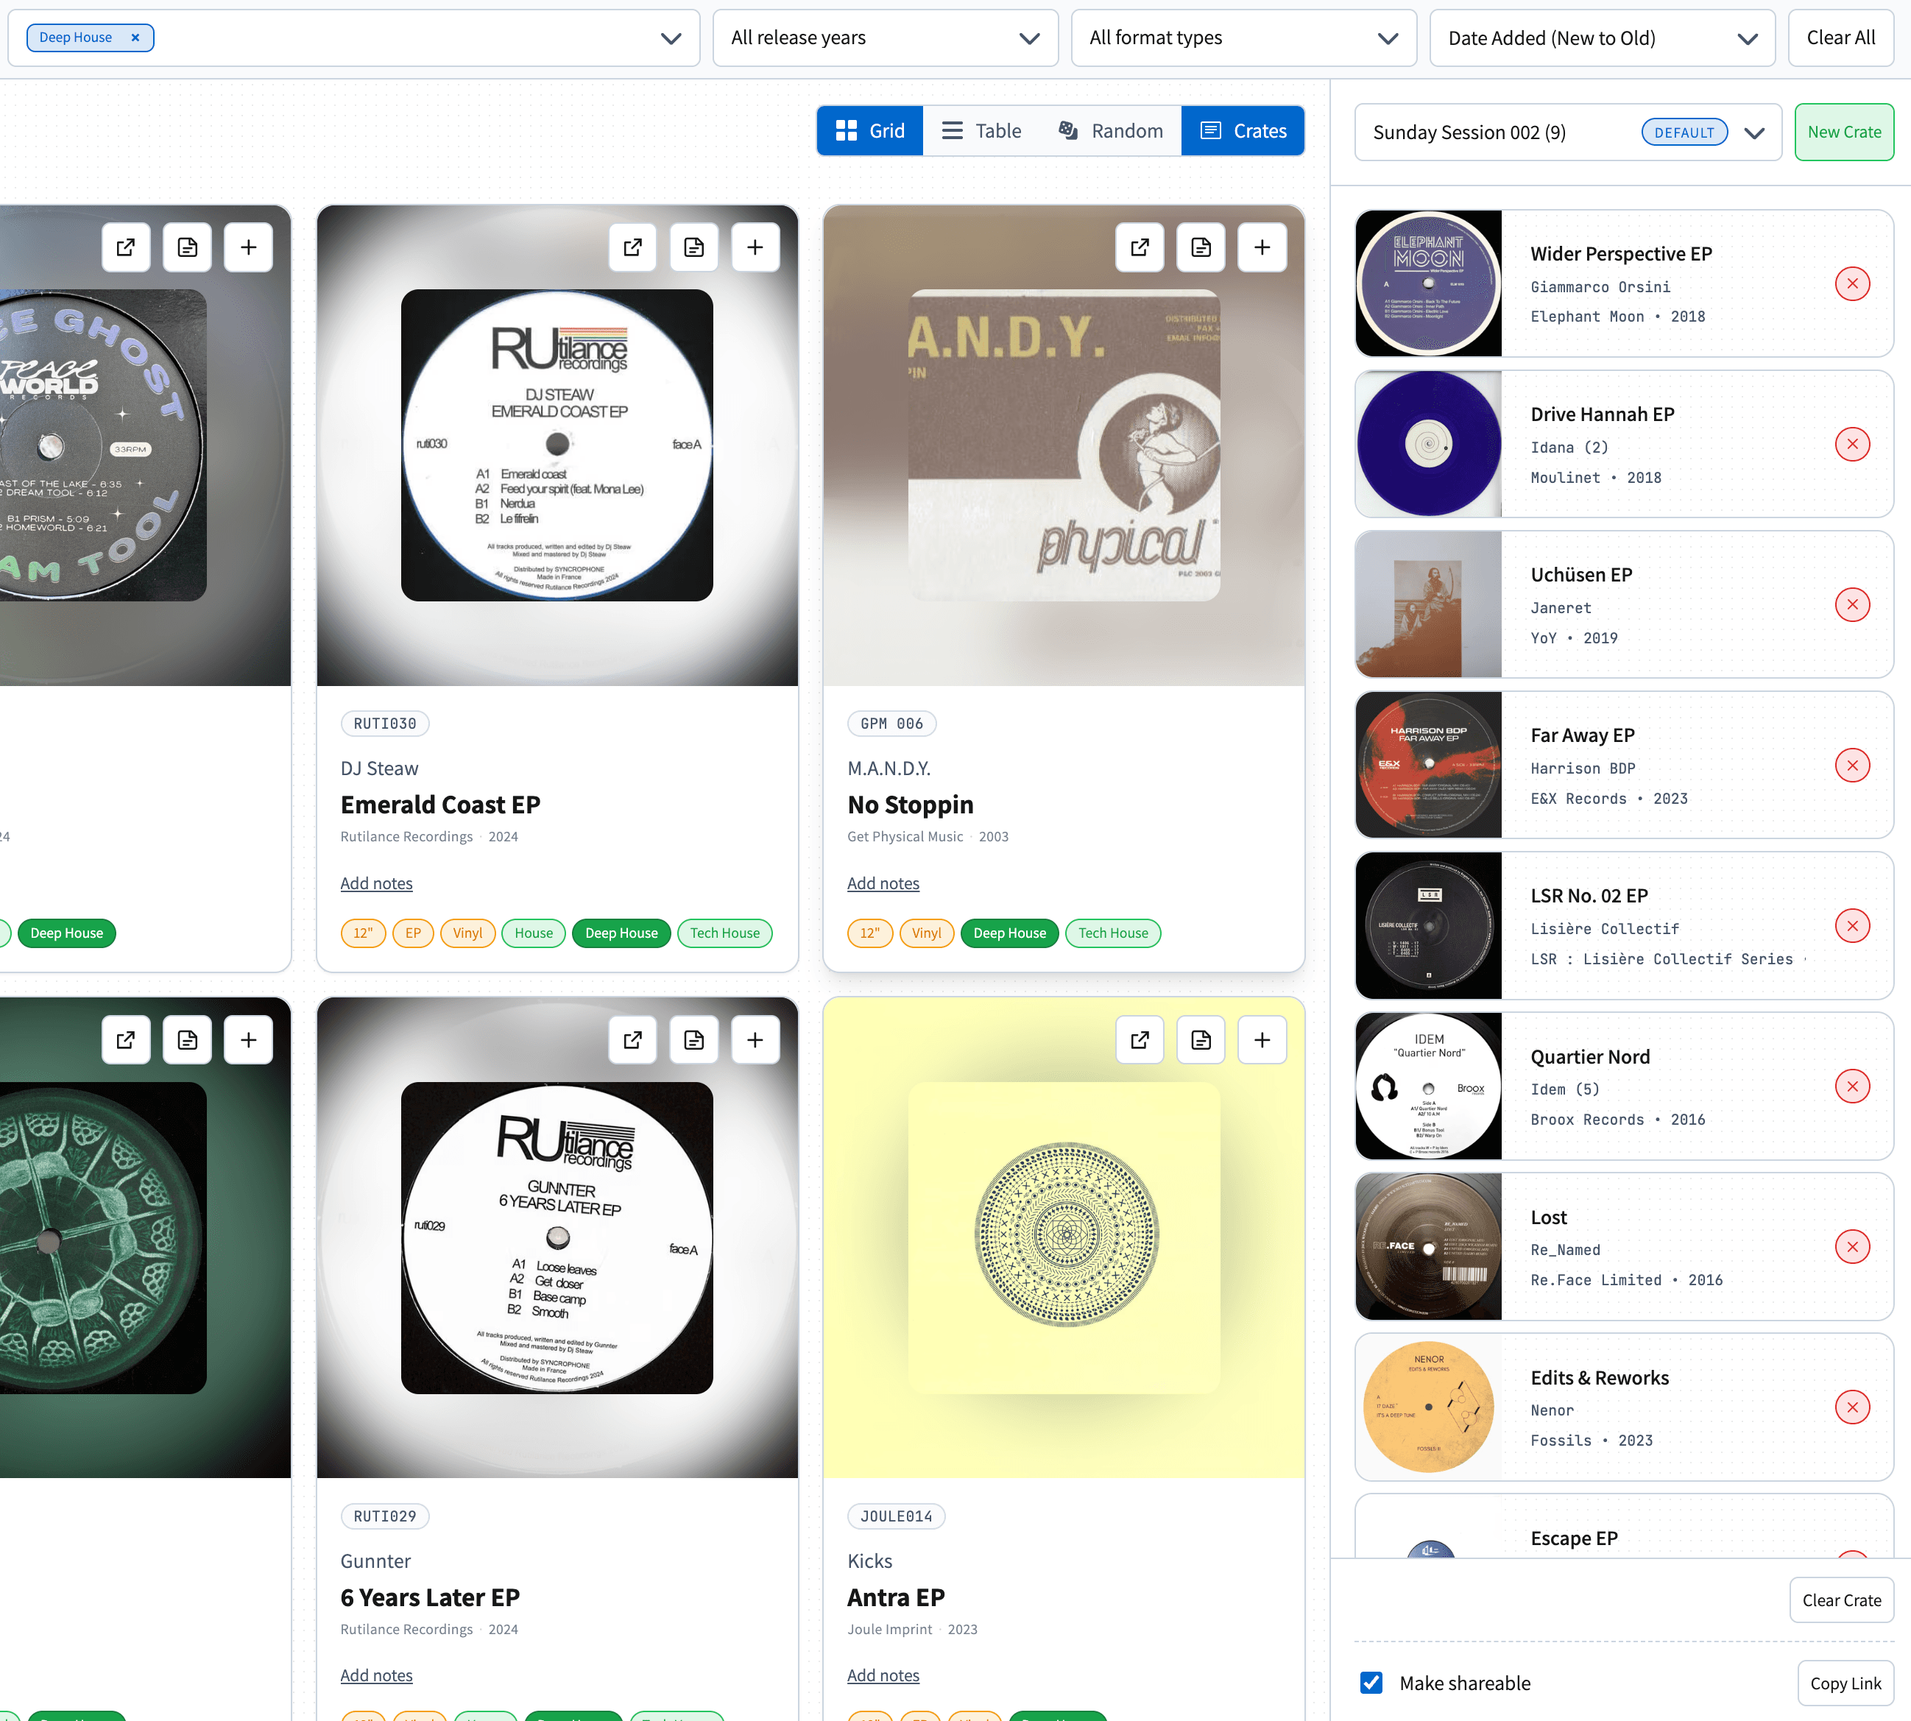Click EP tag on Emerald Coast EP

[x=413, y=933]
